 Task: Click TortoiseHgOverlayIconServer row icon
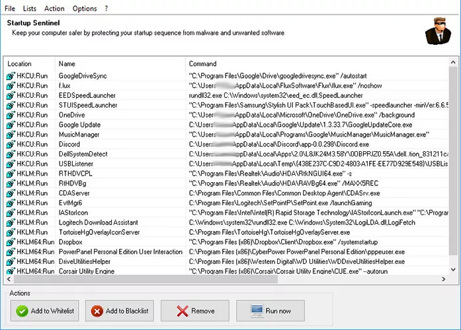click(11, 232)
